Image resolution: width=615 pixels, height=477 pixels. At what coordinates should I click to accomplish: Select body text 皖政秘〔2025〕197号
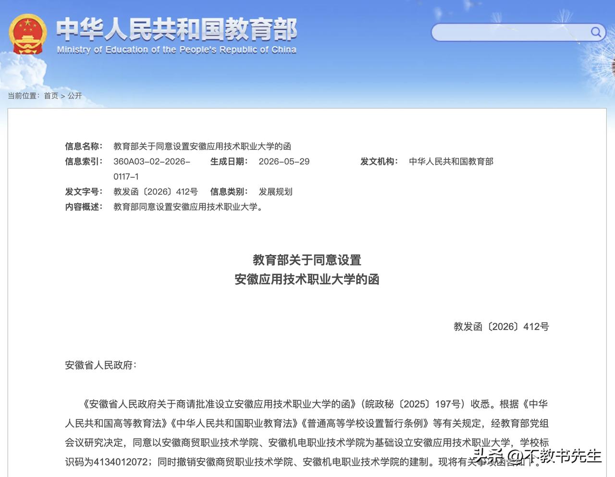[414, 404]
